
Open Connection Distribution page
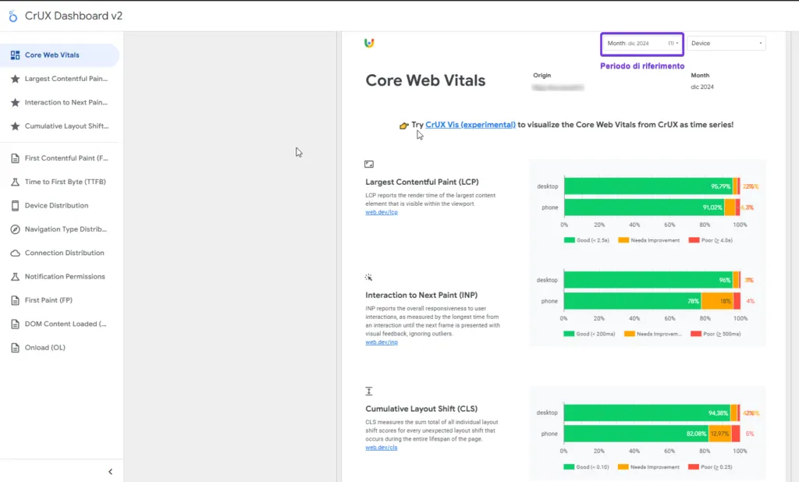[x=59, y=253]
